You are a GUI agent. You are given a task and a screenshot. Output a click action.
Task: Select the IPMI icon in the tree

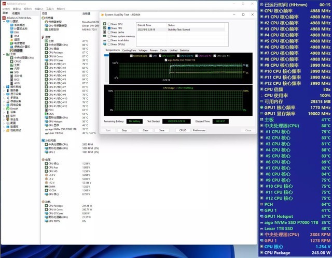pyautogui.click(x=11, y=36)
